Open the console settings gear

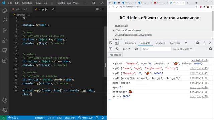coord(210,49)
